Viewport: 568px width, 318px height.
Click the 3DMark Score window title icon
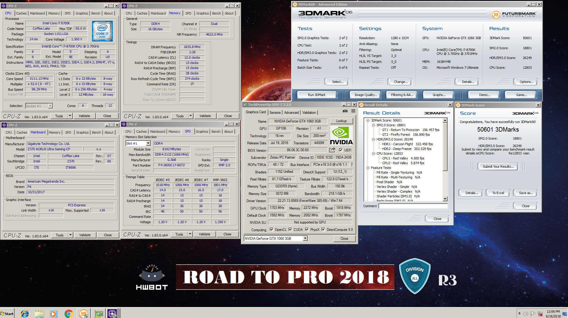pos(458,105)
